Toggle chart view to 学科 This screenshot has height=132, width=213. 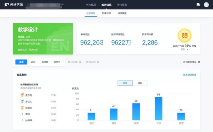point(140,83)
